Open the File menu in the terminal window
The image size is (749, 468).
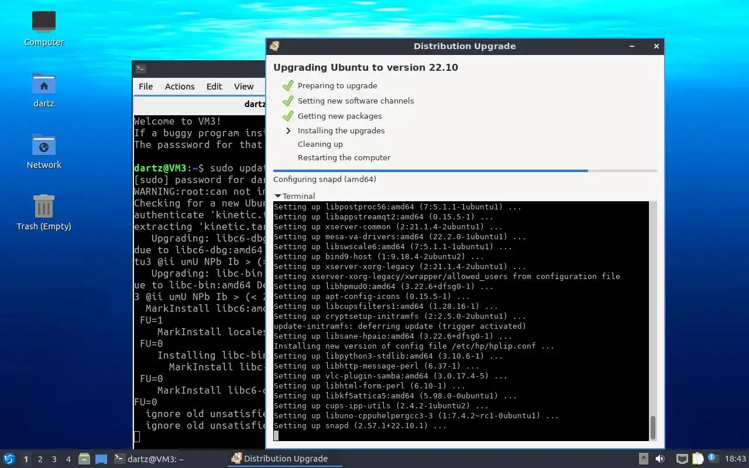coord(146,86)
